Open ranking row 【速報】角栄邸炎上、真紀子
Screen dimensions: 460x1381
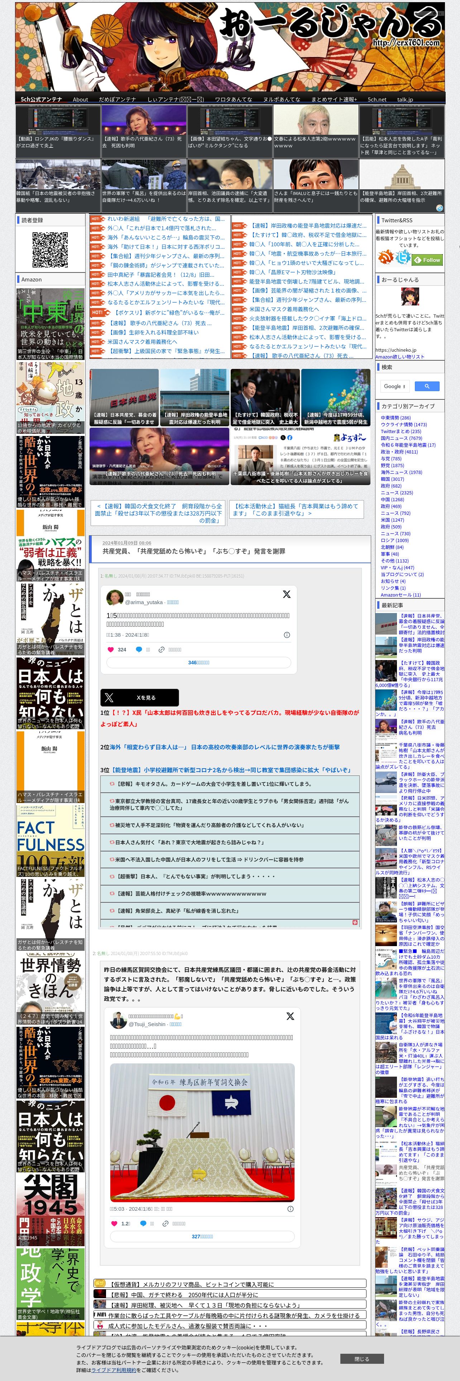click(x=230, y=911)
